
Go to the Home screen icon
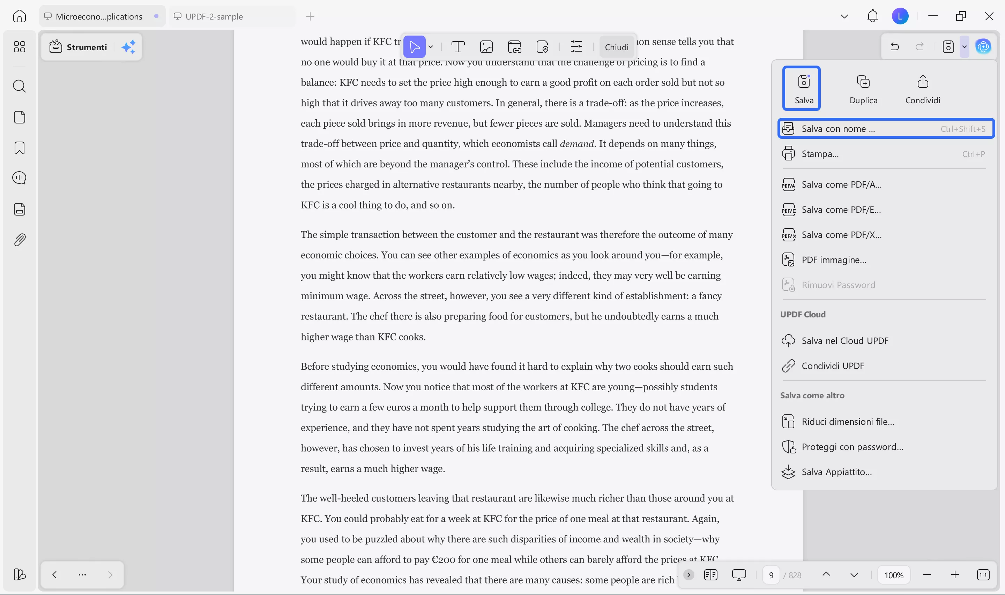19,16
